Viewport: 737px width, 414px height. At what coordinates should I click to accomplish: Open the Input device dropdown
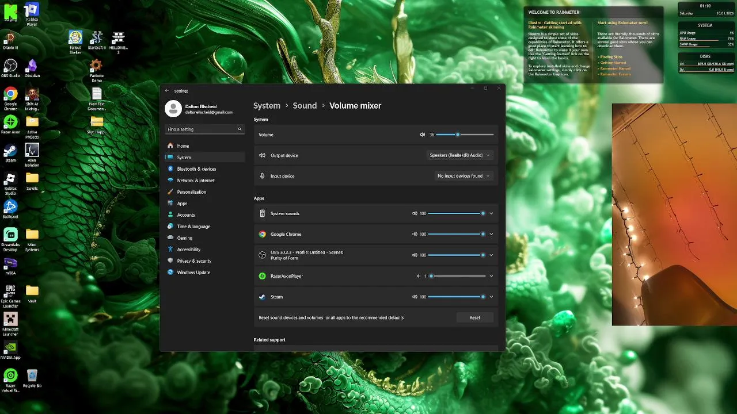pyautogui.click(x=464, y=176)
